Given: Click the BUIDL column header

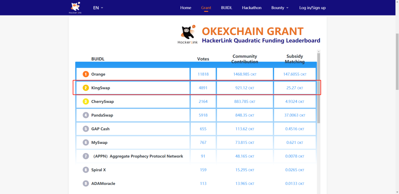Looking at the screenshot, I should 98,59.
